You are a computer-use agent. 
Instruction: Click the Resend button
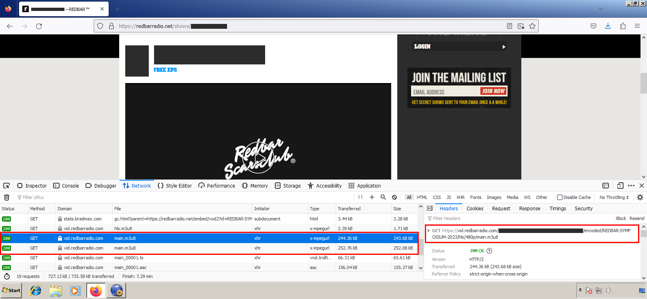pos(636,218)
